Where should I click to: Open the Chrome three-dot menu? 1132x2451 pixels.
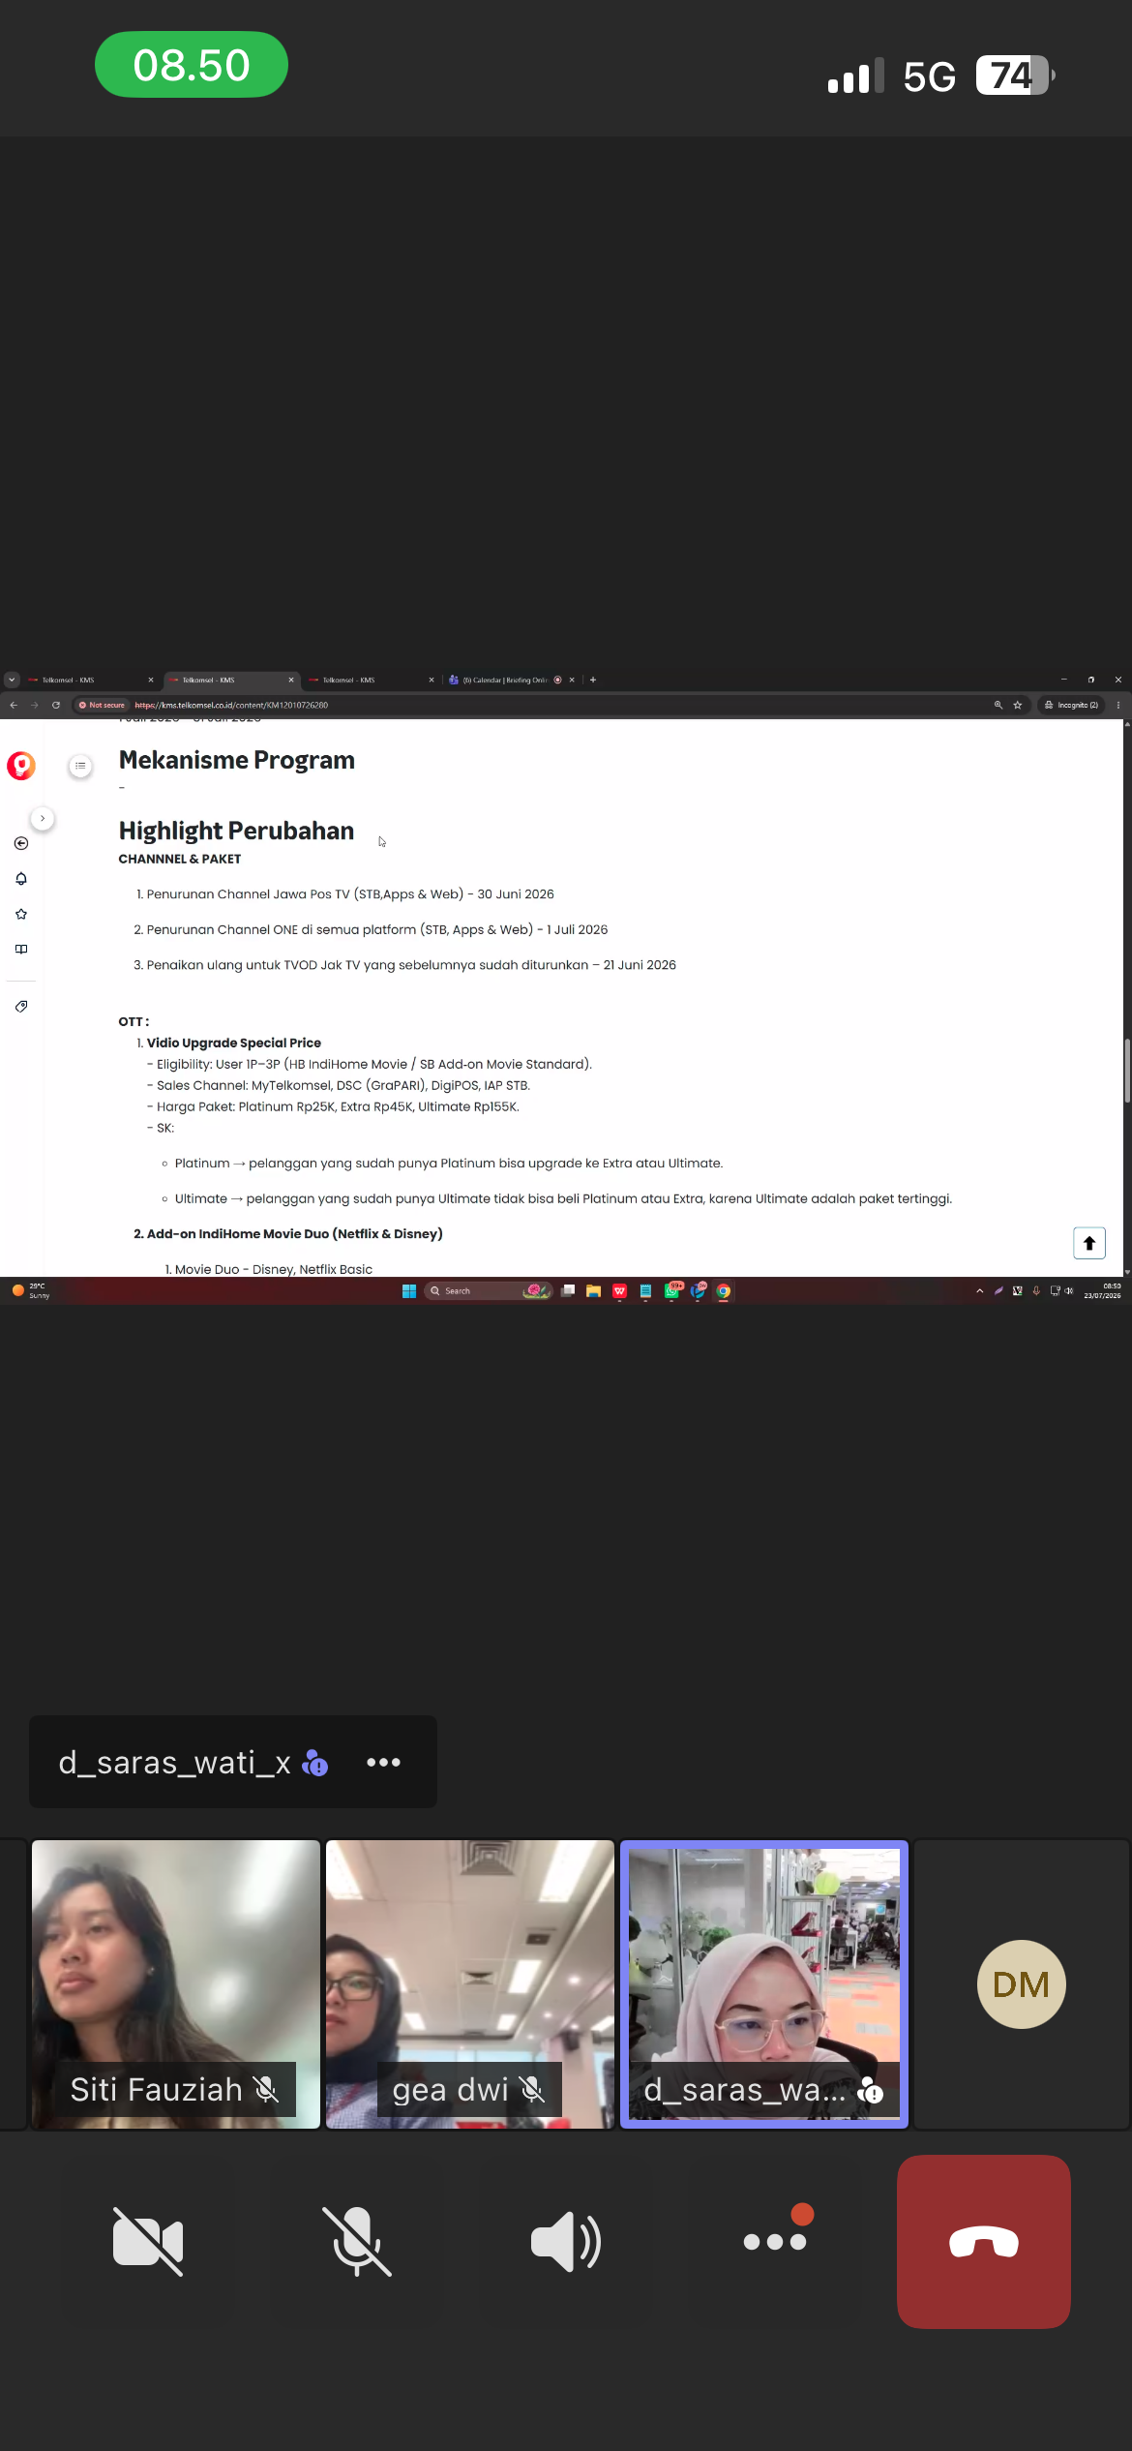point(1118,705)
